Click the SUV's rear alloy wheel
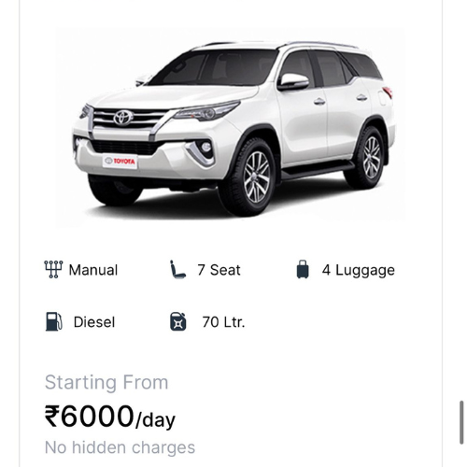 [x=372, y=158]
